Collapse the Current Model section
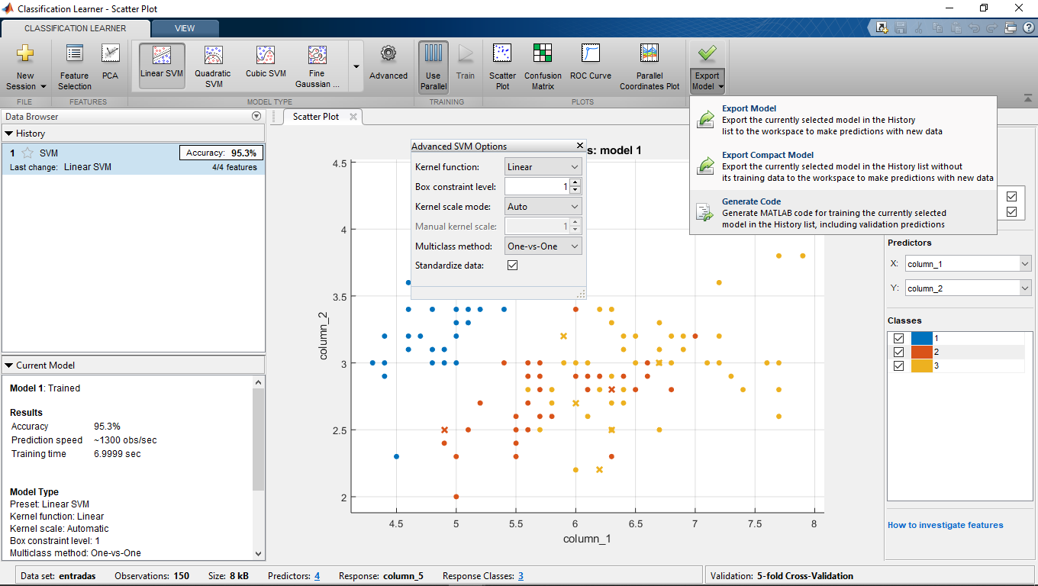The image size is (1038, 586). tap(10, 365)
